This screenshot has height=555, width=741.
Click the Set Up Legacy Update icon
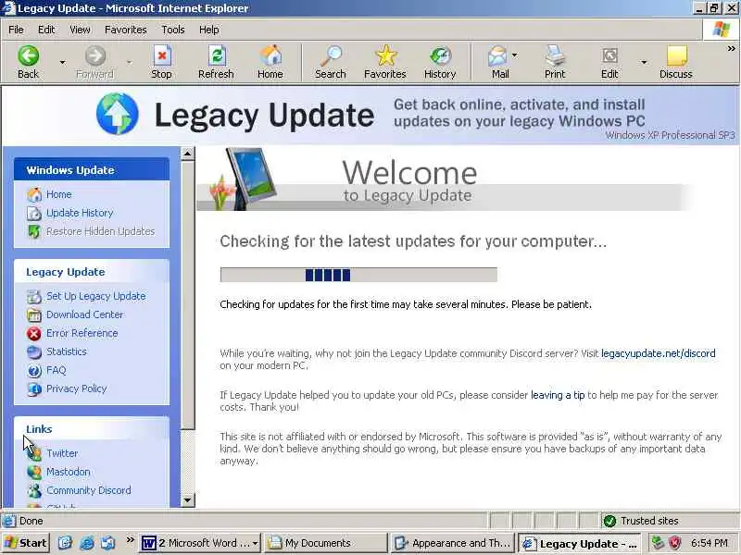(34, 296)
